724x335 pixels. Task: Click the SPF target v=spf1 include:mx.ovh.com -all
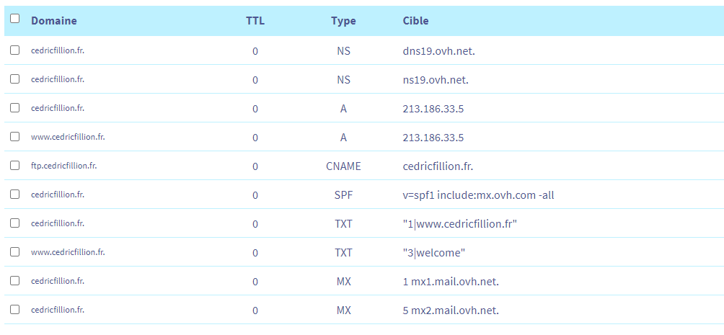(x=478, y=195)
